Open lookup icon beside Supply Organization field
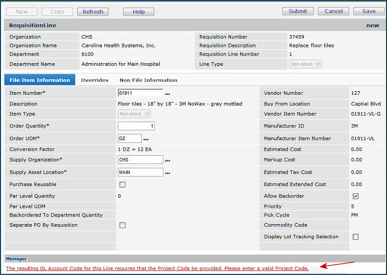The width and height of the screenshot is (387, 275). click(x=167, y=160)
